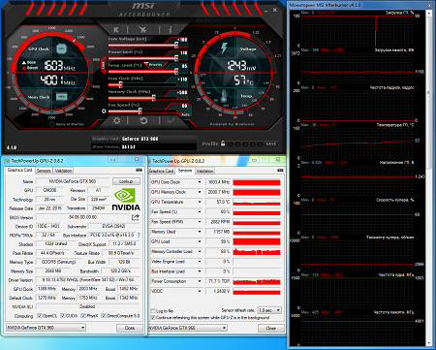Click the question mark beside Bus Interface
This screenshot has height=350, width=436.
click(139, 235)
